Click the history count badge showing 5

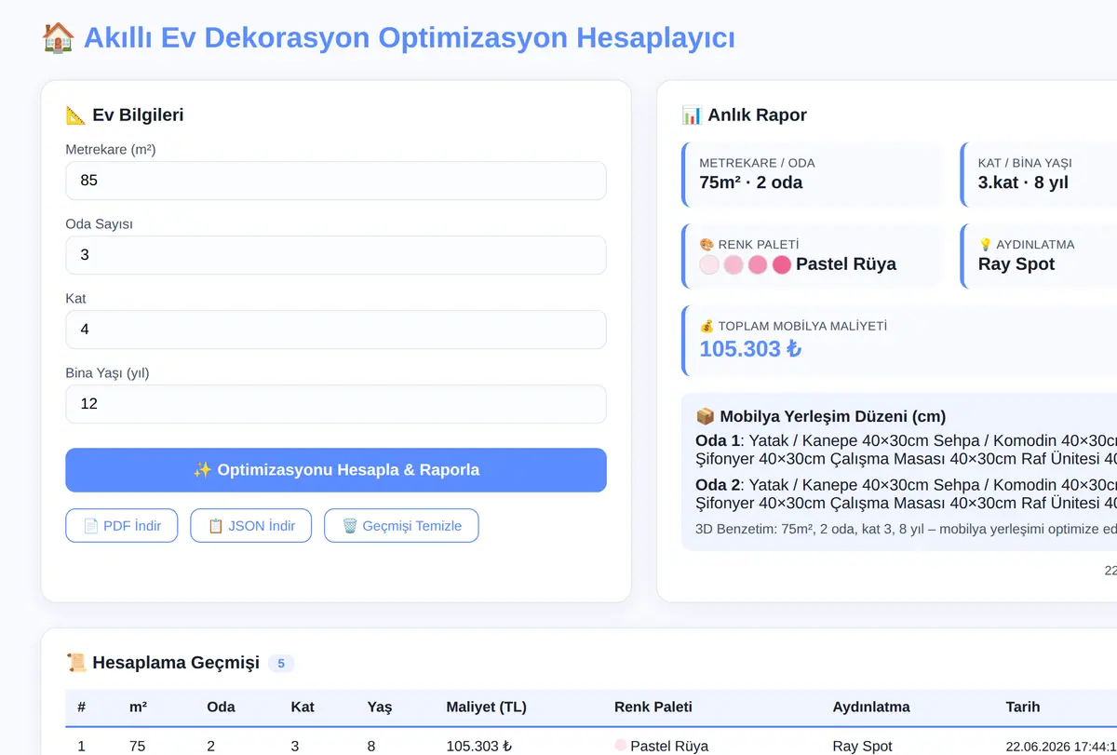[x=281, y=664]
